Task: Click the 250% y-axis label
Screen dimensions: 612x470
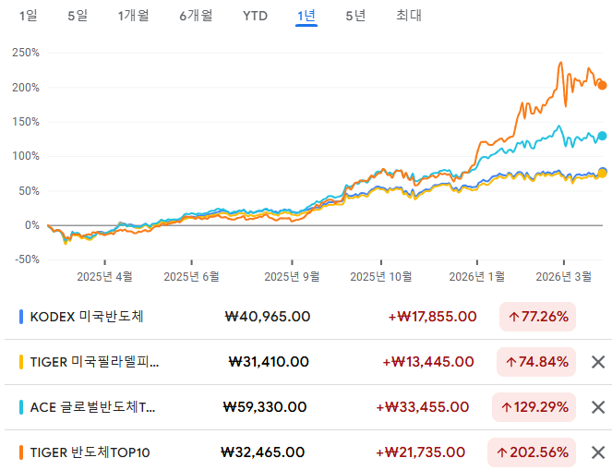Action: click(26, 53)
